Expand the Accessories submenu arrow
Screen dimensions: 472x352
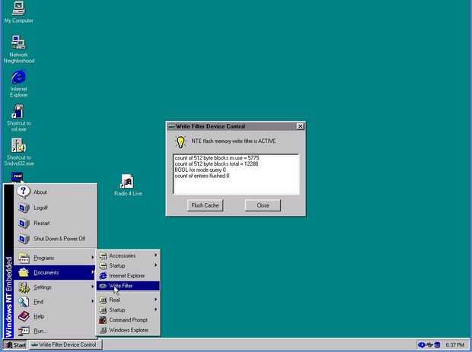[x=155, y=255]
